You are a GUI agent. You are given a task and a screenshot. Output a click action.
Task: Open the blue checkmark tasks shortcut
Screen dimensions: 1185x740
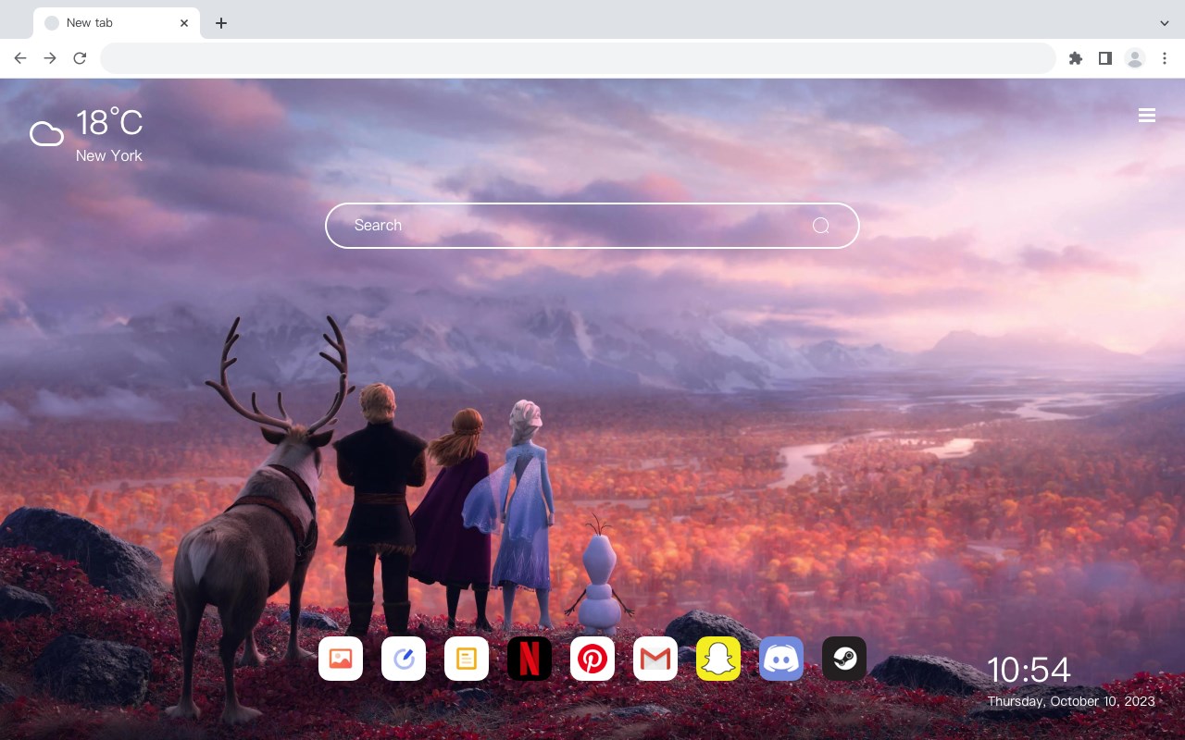[x=404, y=659]
